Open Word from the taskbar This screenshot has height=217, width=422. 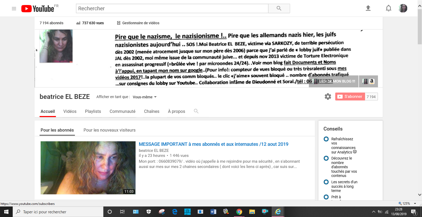[213, 212]
